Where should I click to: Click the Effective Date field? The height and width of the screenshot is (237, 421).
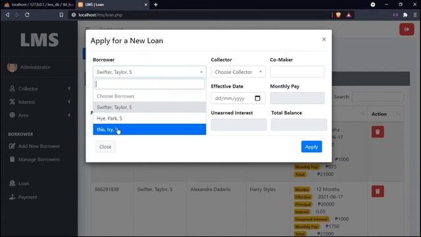tap(238, 98)
